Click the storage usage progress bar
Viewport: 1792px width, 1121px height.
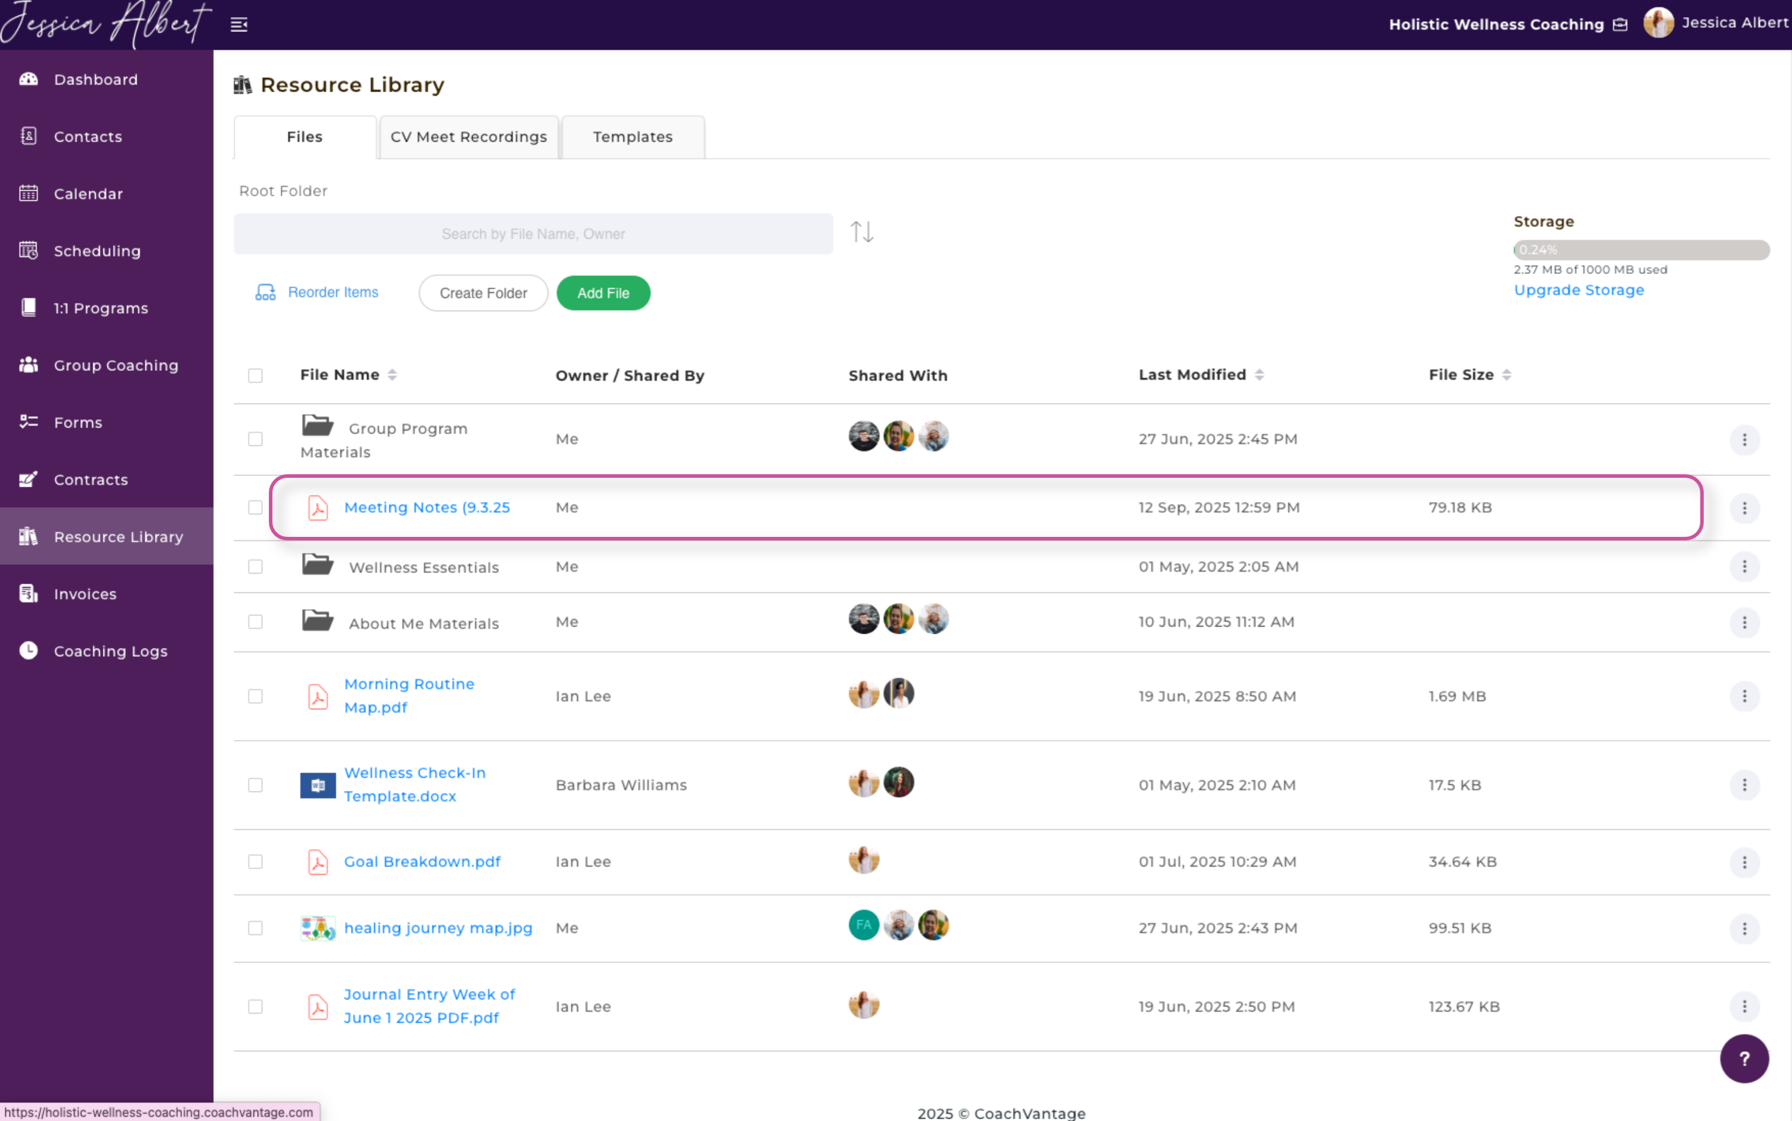click(1641, 250)
